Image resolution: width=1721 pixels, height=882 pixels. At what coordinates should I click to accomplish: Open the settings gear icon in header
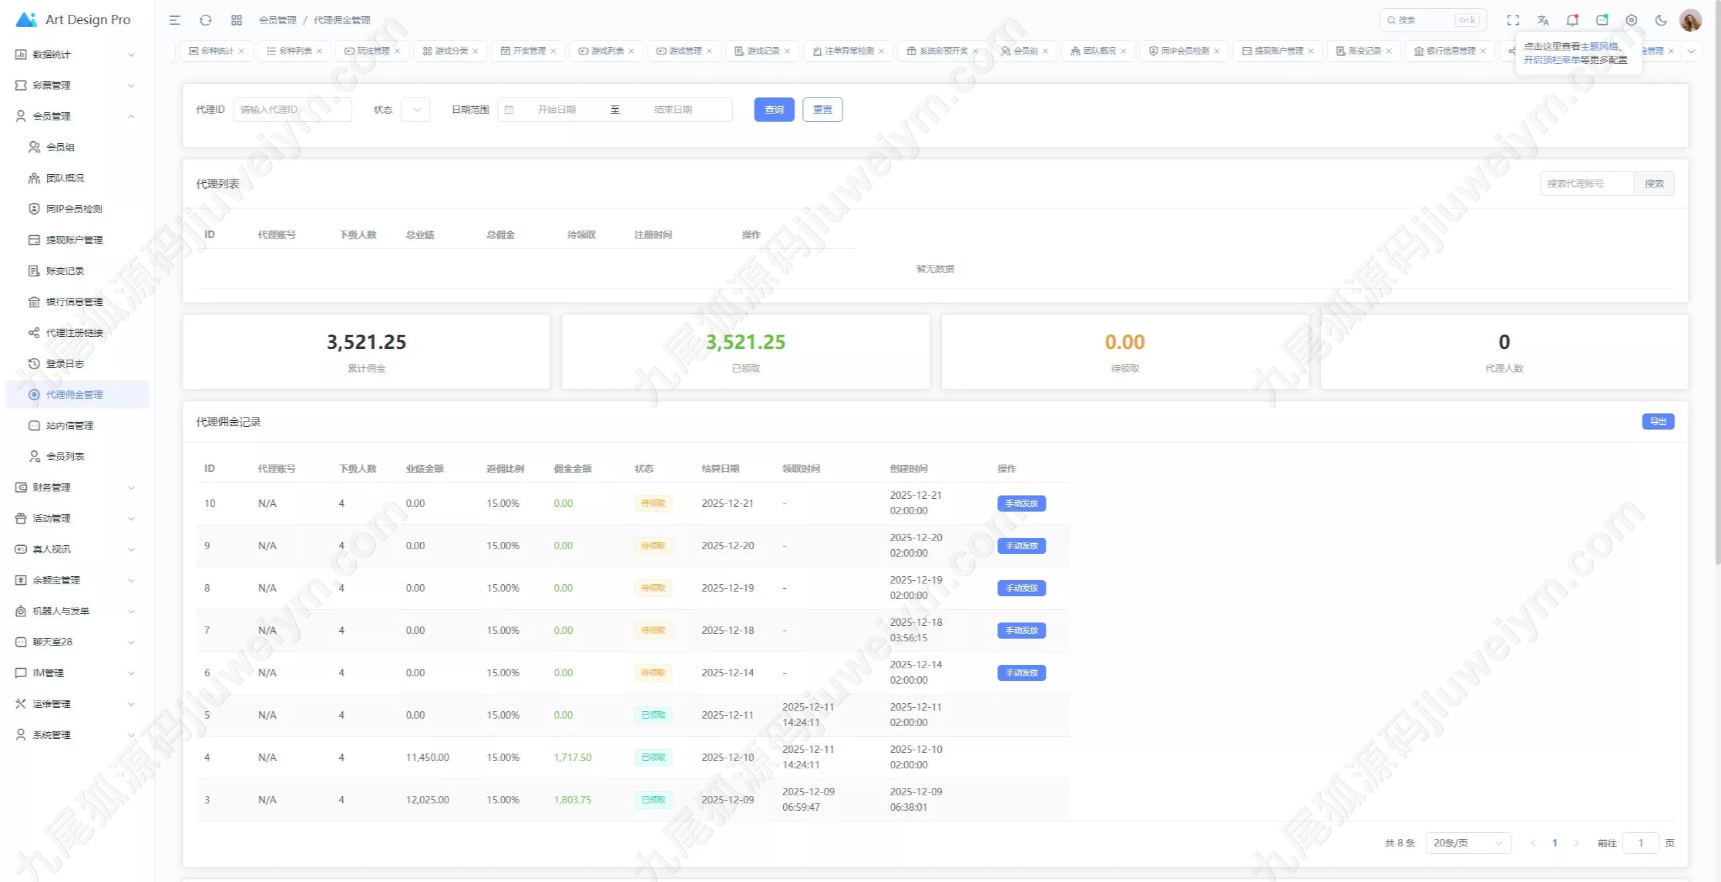(x=1632, y=20)
